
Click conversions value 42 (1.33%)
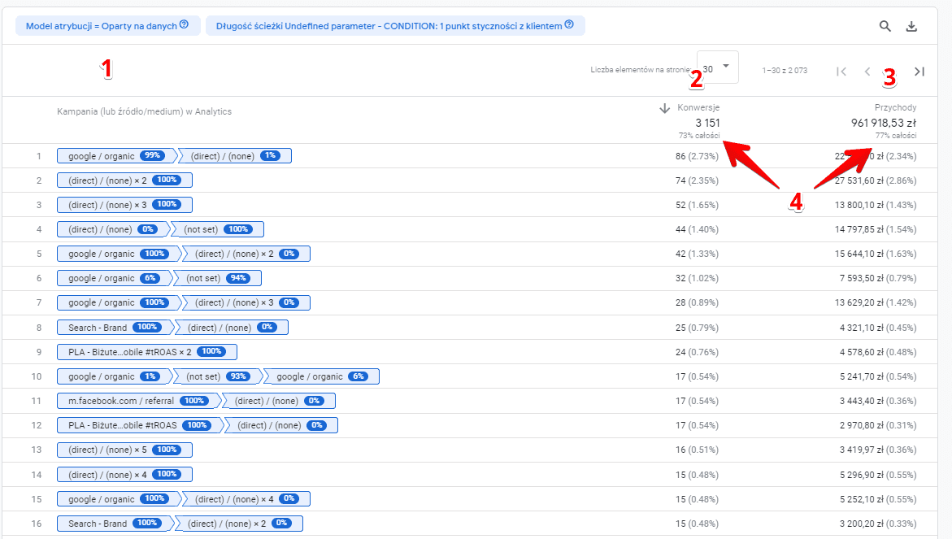[697, 254]
